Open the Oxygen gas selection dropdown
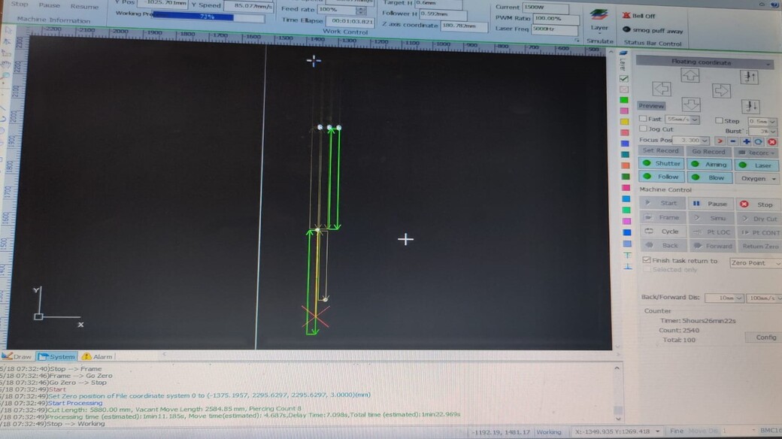 tap(757, 178)
